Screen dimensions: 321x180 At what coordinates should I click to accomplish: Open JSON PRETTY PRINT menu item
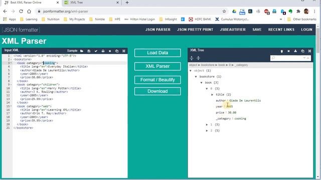click(195, 29)
